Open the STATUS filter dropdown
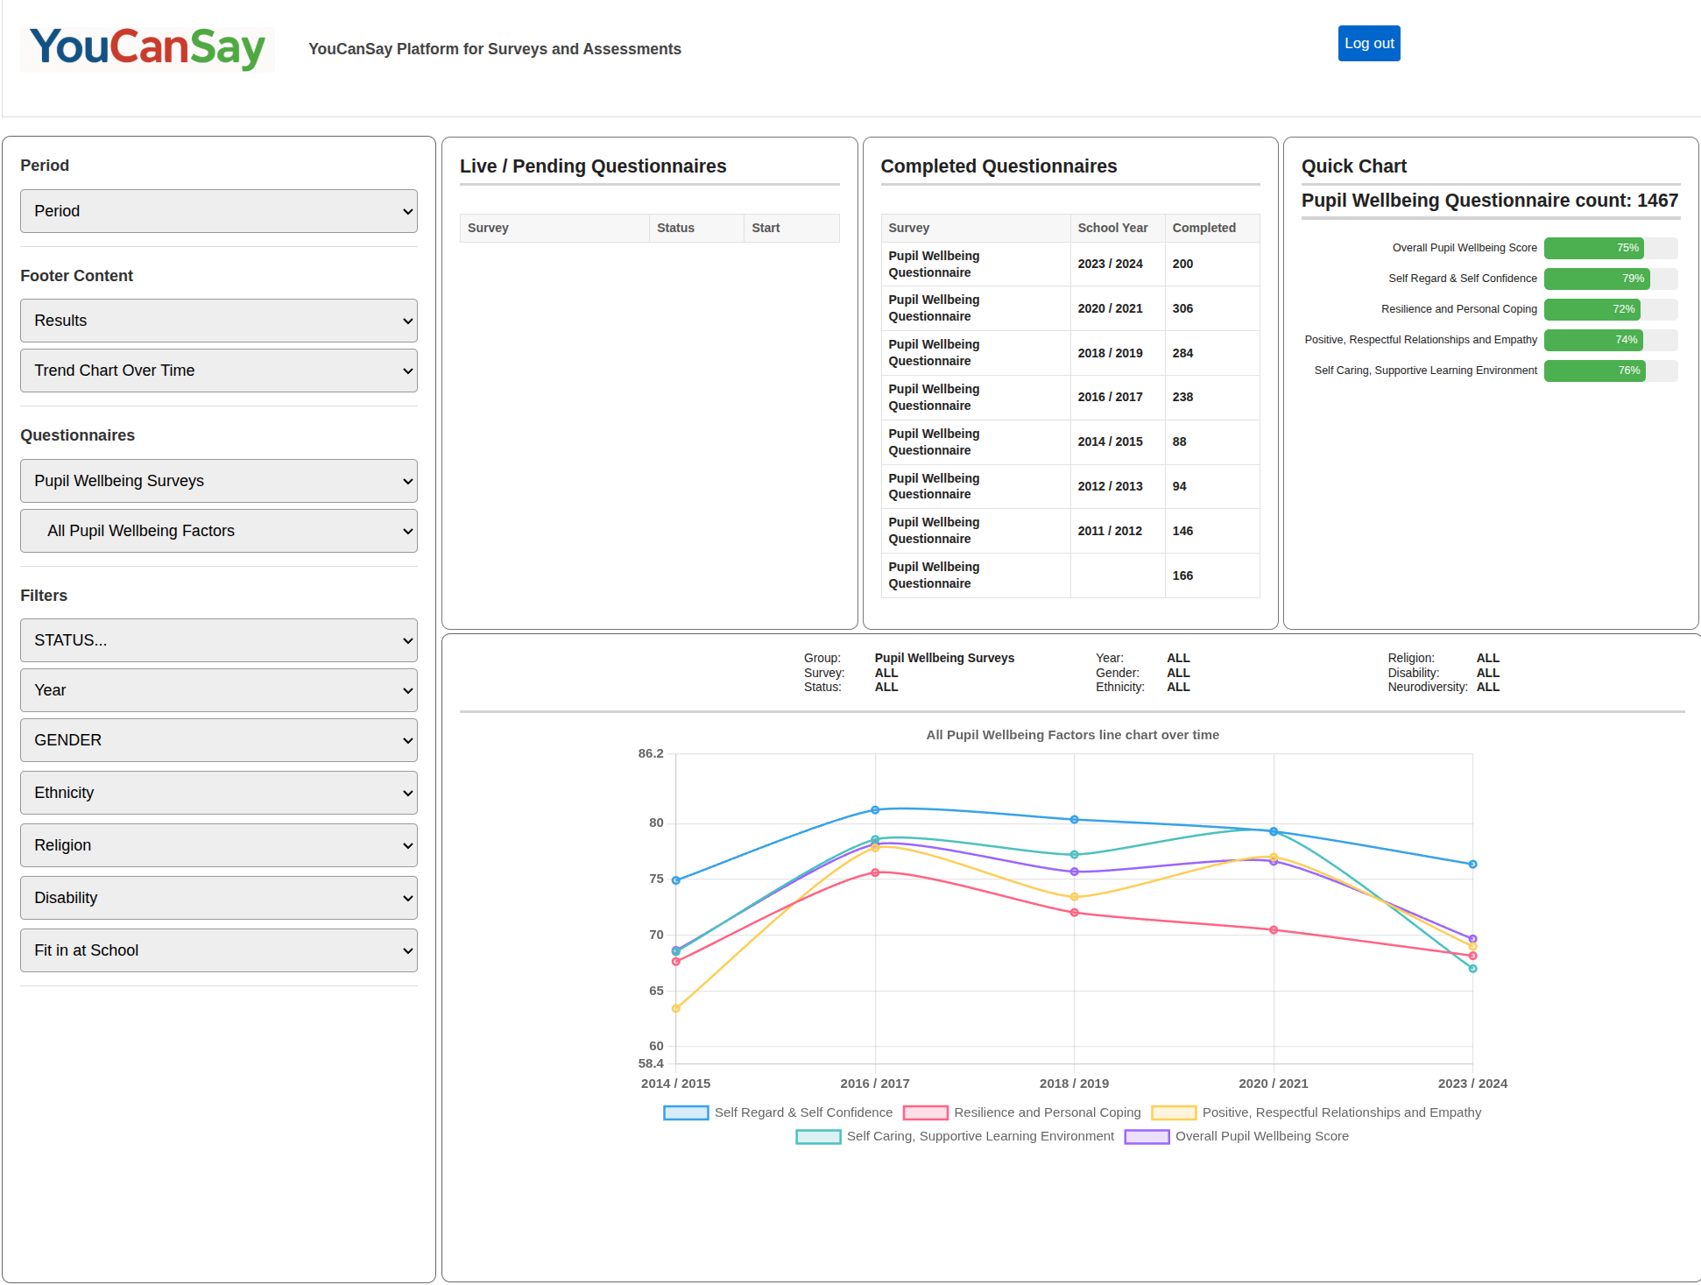Viewport: 1701px width, 1285px height. tap(218, 640)
